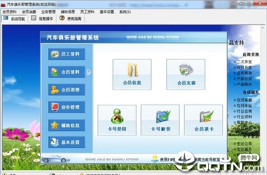
Task: Open 基本设置 sidebar button
Action: coord(66,142)
